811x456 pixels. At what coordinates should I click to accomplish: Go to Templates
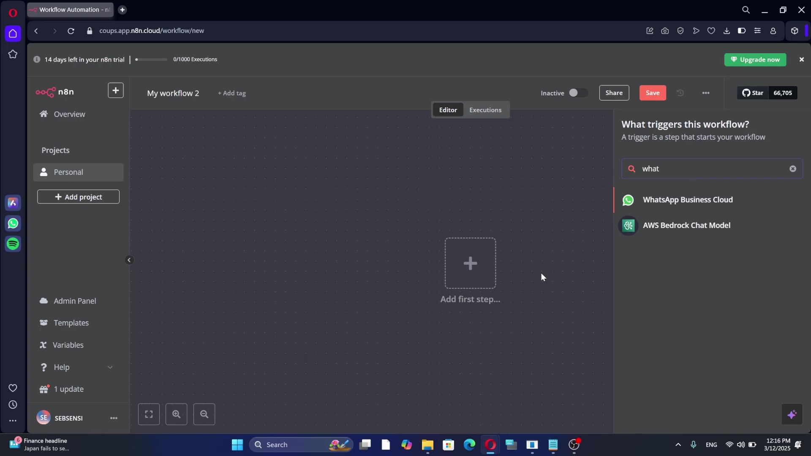[x=64, y=323]
